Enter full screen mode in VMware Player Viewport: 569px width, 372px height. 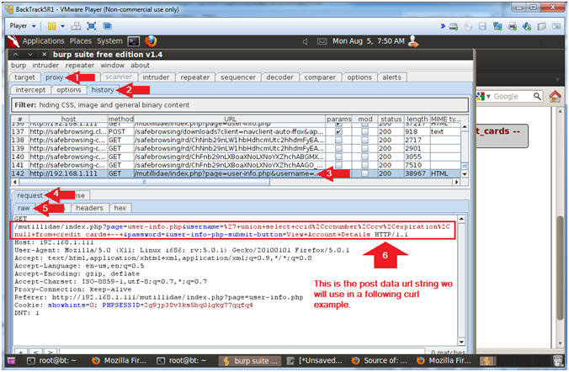(x=92, y=26)
